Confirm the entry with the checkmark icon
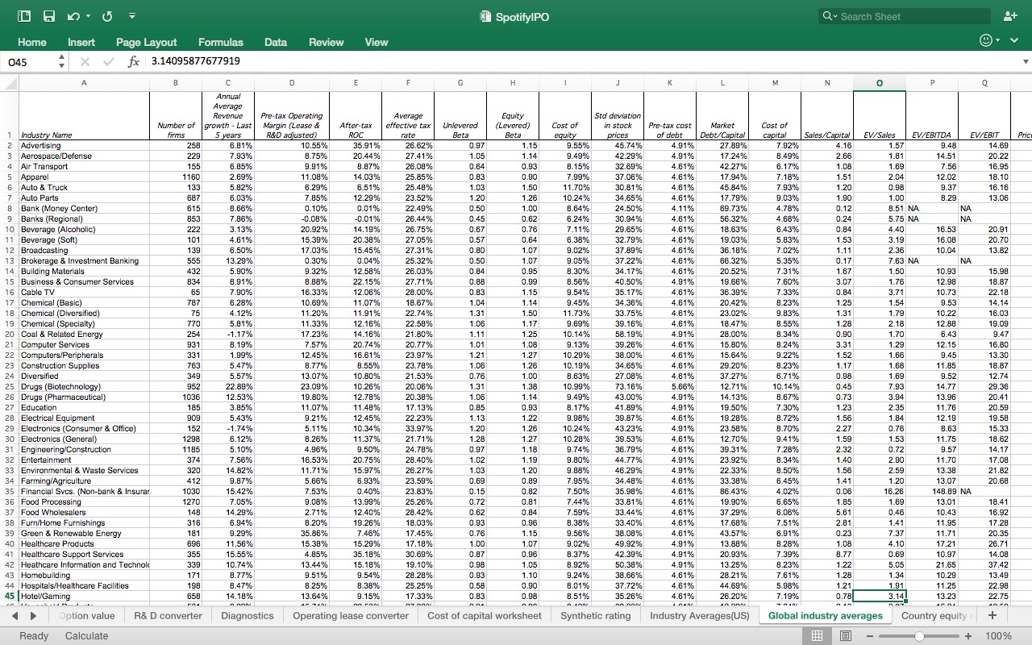This screenshot has height=645, width=1032. tap(107, 61)
